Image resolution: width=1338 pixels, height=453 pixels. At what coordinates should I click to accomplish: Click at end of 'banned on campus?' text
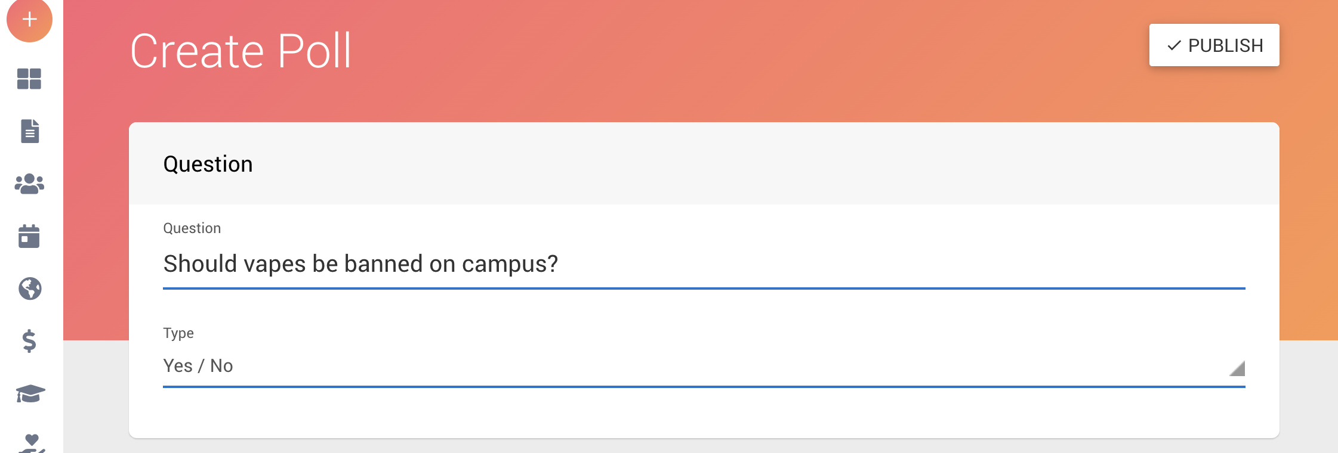[559, 264]
